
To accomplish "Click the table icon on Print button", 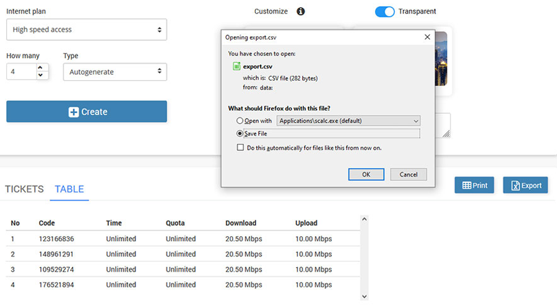I will point(467,186).
